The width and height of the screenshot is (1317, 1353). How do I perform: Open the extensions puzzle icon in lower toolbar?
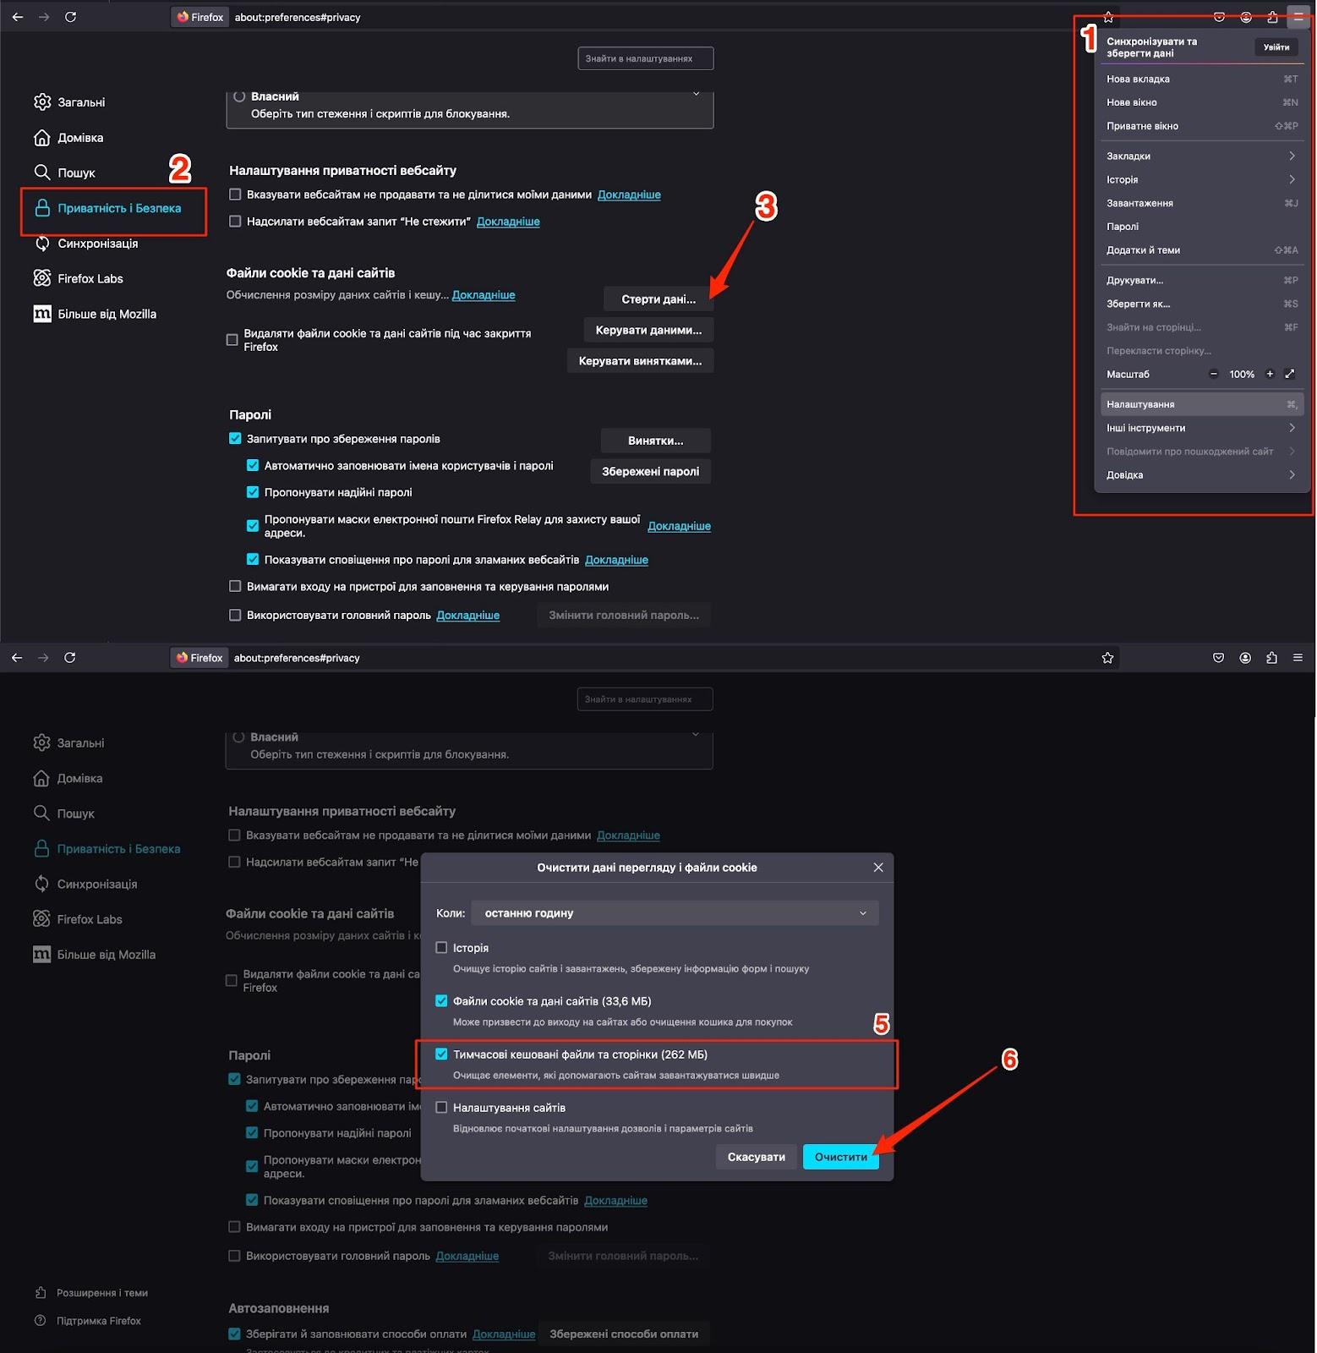(x=1271, y=658)
